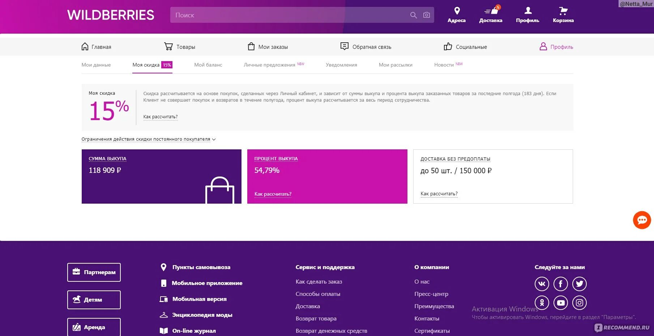Open Профиль person icon in header
Screen dimensions: 654x336
click(528, 10)
